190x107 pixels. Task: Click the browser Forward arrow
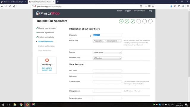pos(6,6)
